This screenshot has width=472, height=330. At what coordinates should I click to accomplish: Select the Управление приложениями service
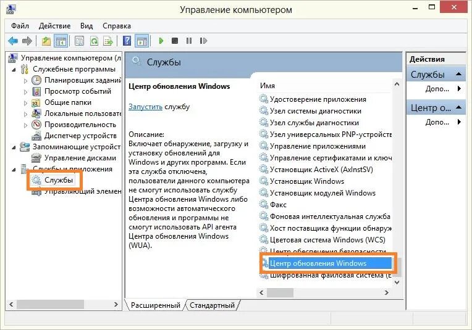[x=318, y=146]
